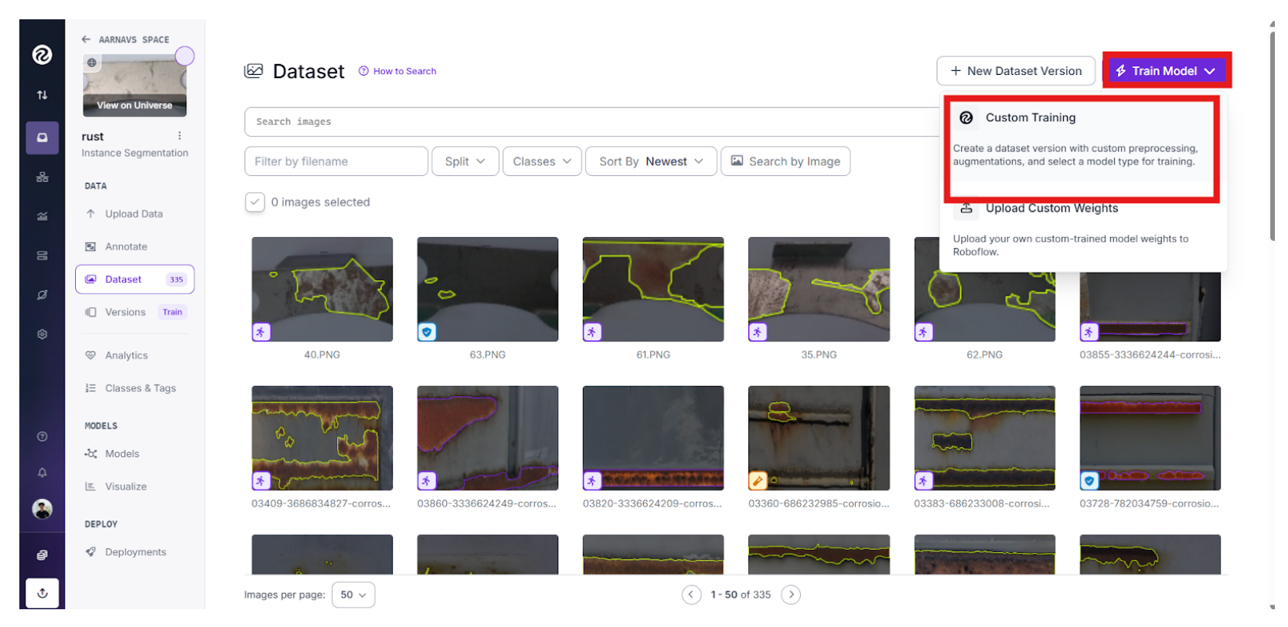This screenshot has height=627, width=1288.
Task: Open the images per page dropdown
Action: [x=353, y=595]
